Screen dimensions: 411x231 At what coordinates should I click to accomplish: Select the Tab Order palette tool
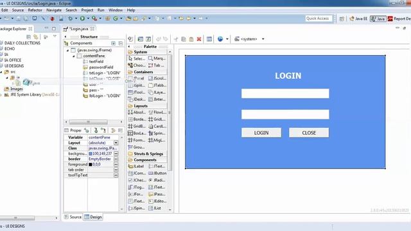tap(157, 65)
